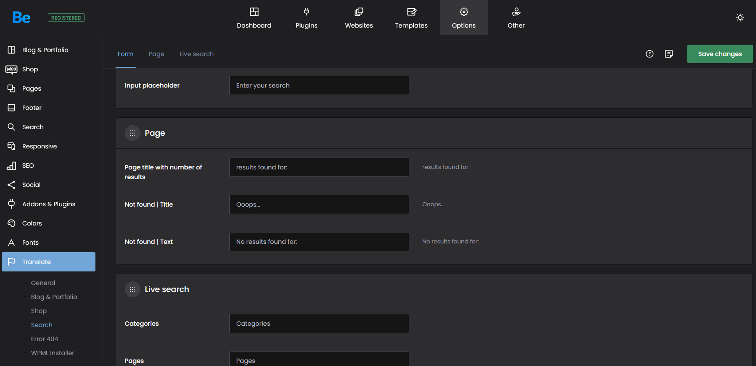Image resolution: width=756 pixels, height=366 pixels.
Task: Click the SEO bar chart sidebar icon
Action: click(x=11, y=165)
